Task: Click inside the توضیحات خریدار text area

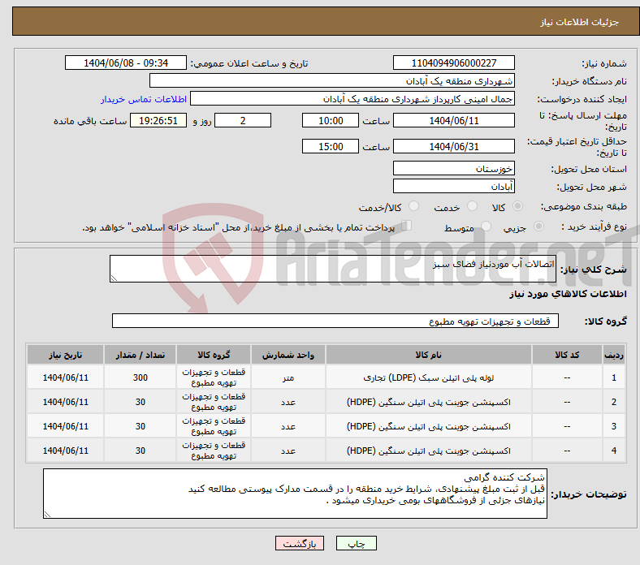Action: 295,493
